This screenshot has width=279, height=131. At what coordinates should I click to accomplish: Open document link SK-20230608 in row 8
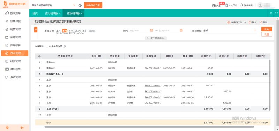pos(153,103)
